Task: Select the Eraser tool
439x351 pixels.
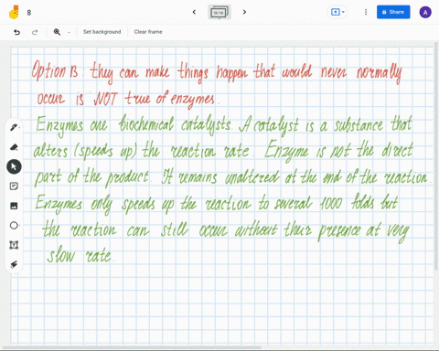Action: 14,147
